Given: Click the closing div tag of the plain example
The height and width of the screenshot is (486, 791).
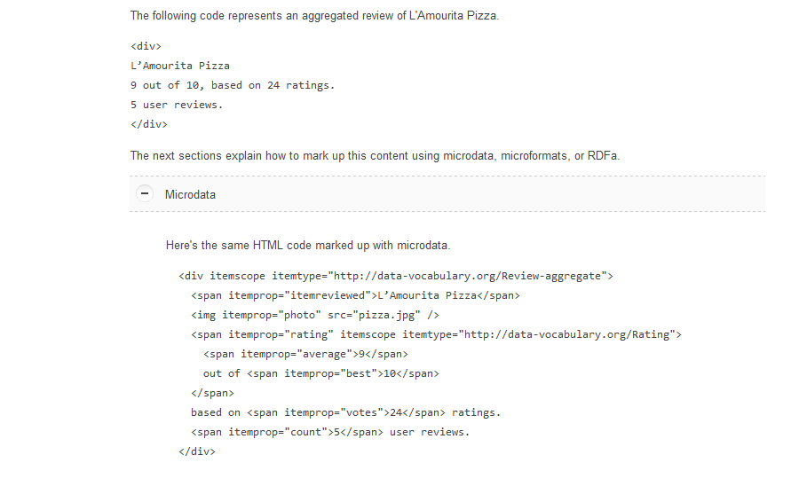Looking at the screenshot, I should [149, 124].
